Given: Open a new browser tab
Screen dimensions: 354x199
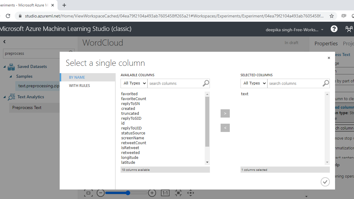Looking at the screenshot, I should [64, 5].
